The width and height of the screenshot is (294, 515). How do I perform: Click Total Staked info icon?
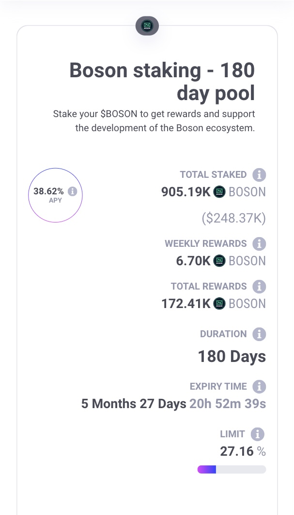coord(259,175)
